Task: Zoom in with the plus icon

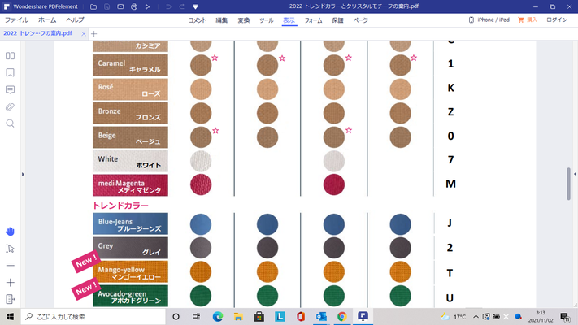Action: (11, 283)
